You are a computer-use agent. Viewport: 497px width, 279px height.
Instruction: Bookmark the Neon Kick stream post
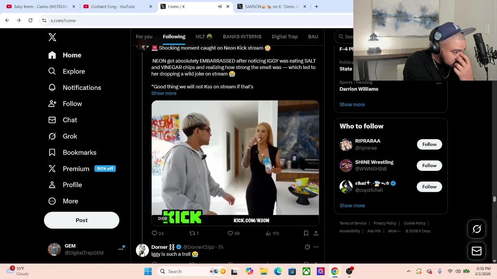[306, 233]
